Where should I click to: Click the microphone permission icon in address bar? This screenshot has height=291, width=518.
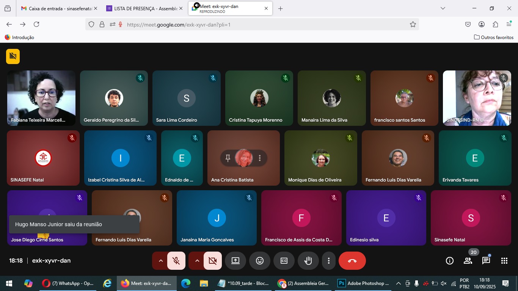[121, 25]
